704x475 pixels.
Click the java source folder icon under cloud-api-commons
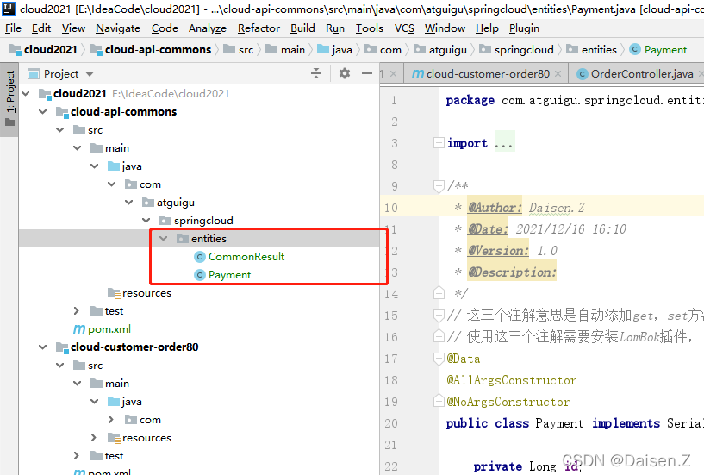[x=114, y=166]
